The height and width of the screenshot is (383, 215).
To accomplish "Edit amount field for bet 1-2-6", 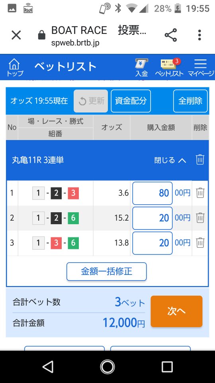I will pyautogui.click(x=152, y=218).
